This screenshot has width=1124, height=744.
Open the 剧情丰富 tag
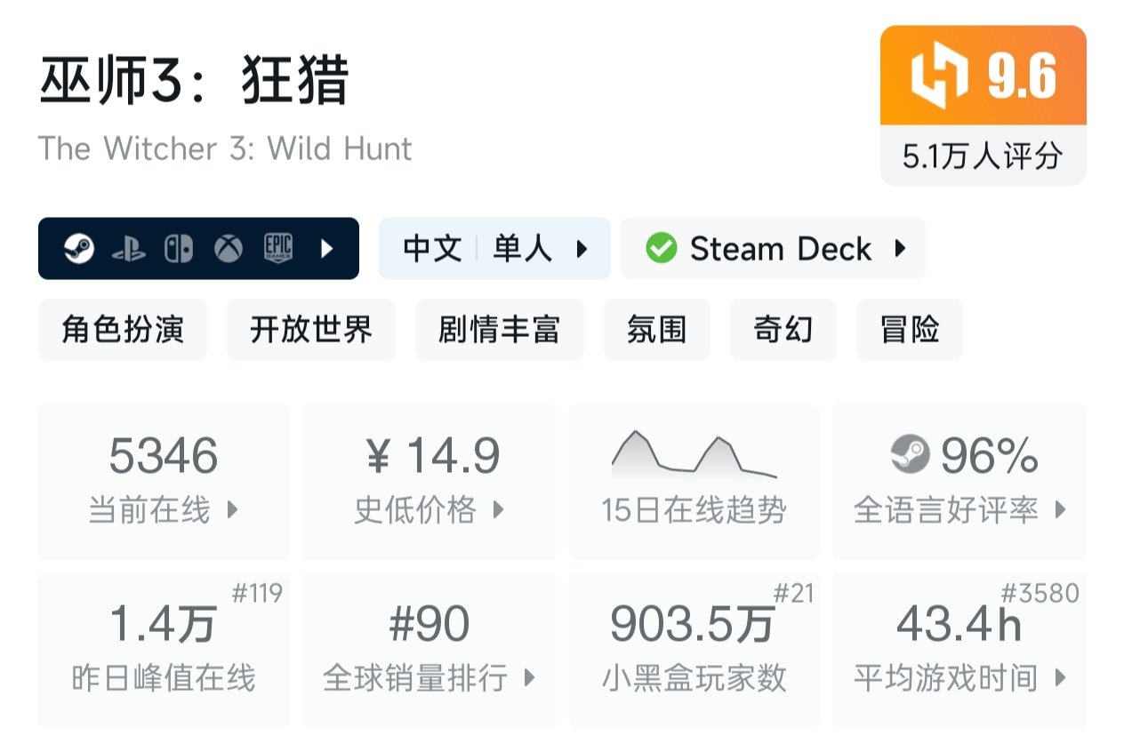click(500, 330)
